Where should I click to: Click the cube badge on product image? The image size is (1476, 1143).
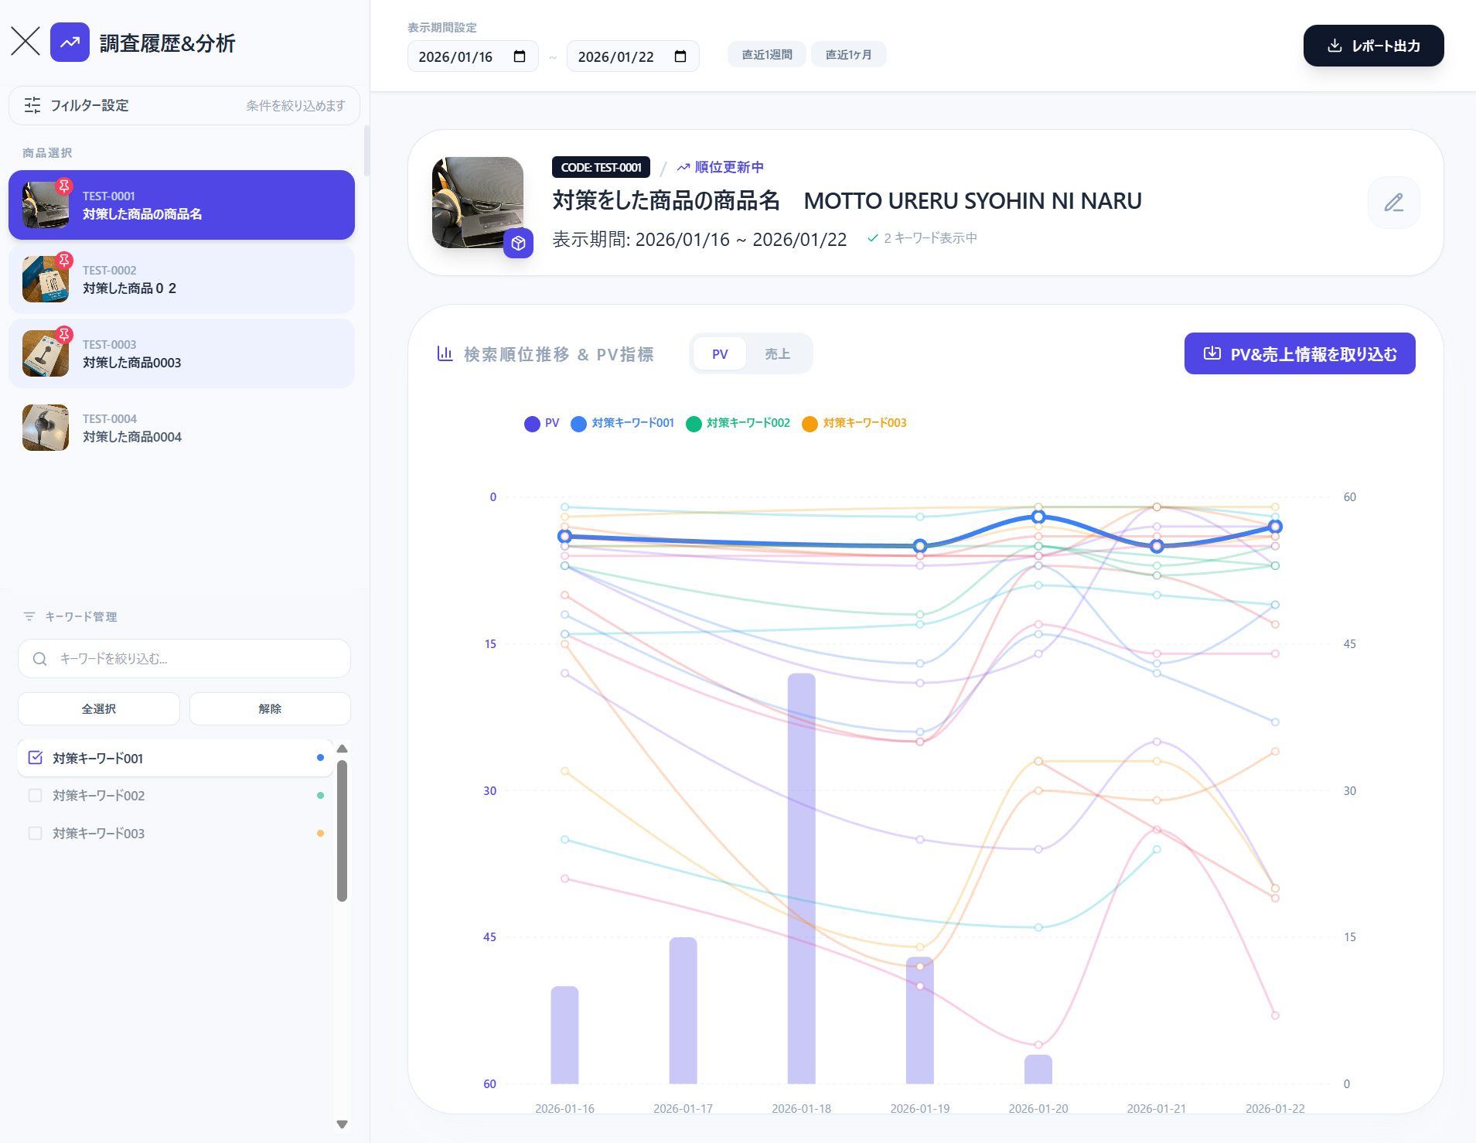518,244
